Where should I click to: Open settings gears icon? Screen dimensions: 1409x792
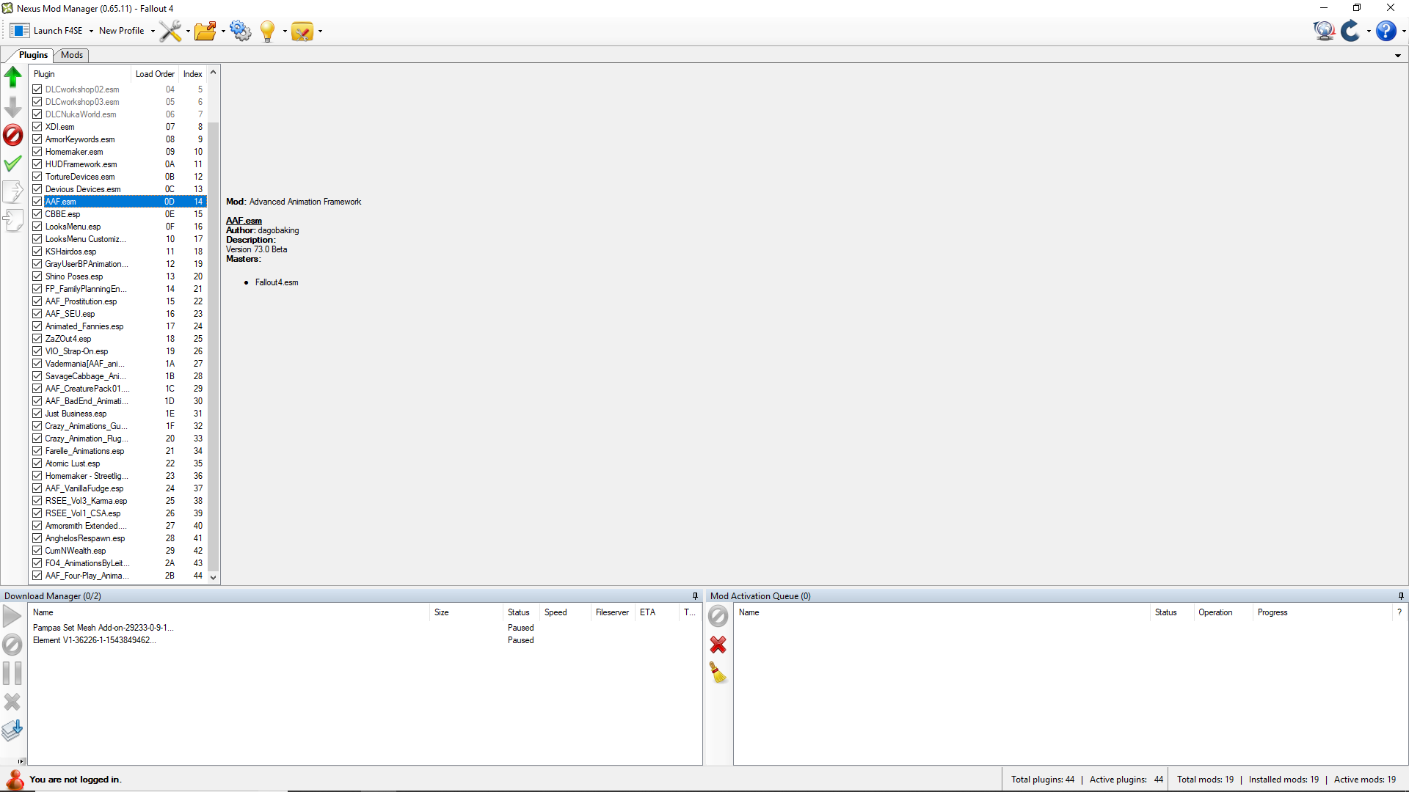click(x=241, y=31)
